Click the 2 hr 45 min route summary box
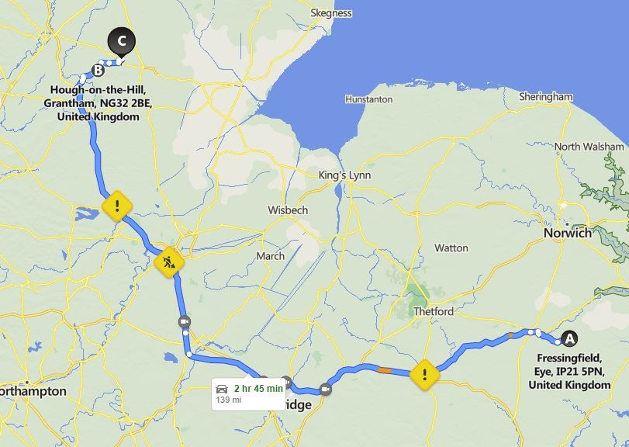629x447 pixels. click(x=248, y=394)
